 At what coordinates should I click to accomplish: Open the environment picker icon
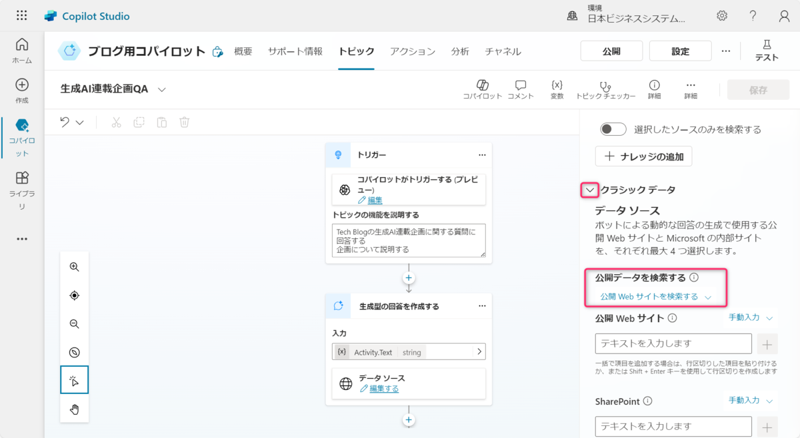(x=572, y=16)
